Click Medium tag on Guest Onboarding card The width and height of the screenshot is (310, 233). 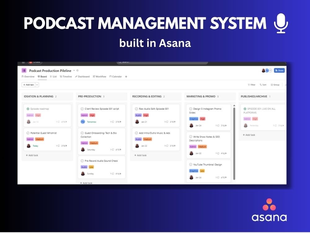coord(94,143)
